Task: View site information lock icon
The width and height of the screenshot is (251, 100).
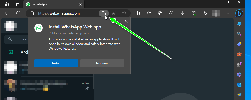Action: pyautogui.click(x=32, y=13)
